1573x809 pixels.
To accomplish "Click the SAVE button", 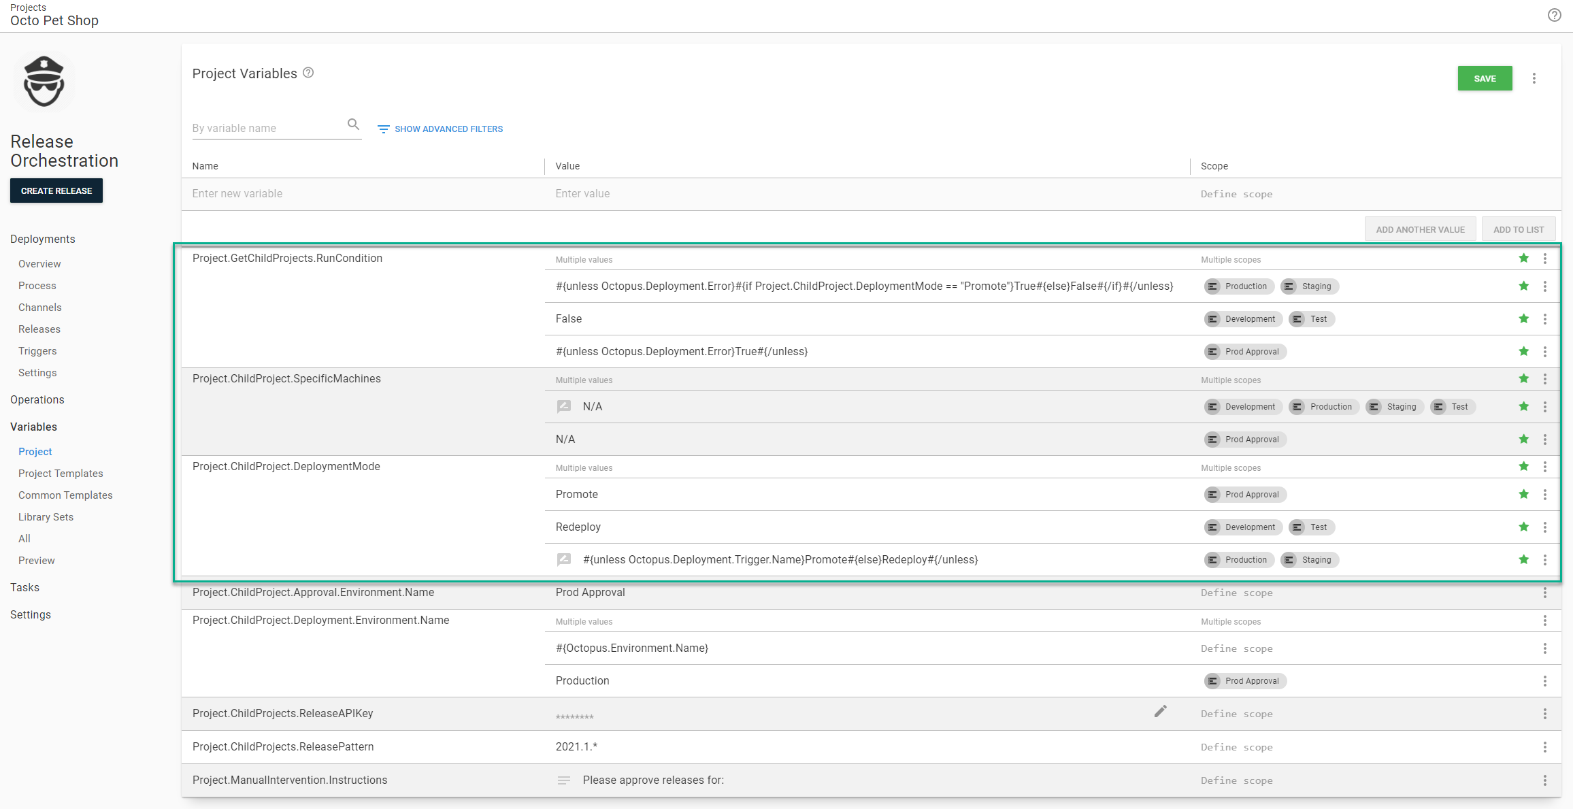I will [x=1485, y=78].
